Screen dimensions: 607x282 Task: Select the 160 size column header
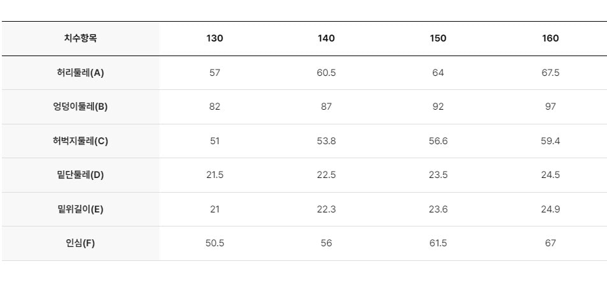click(550, 38)
